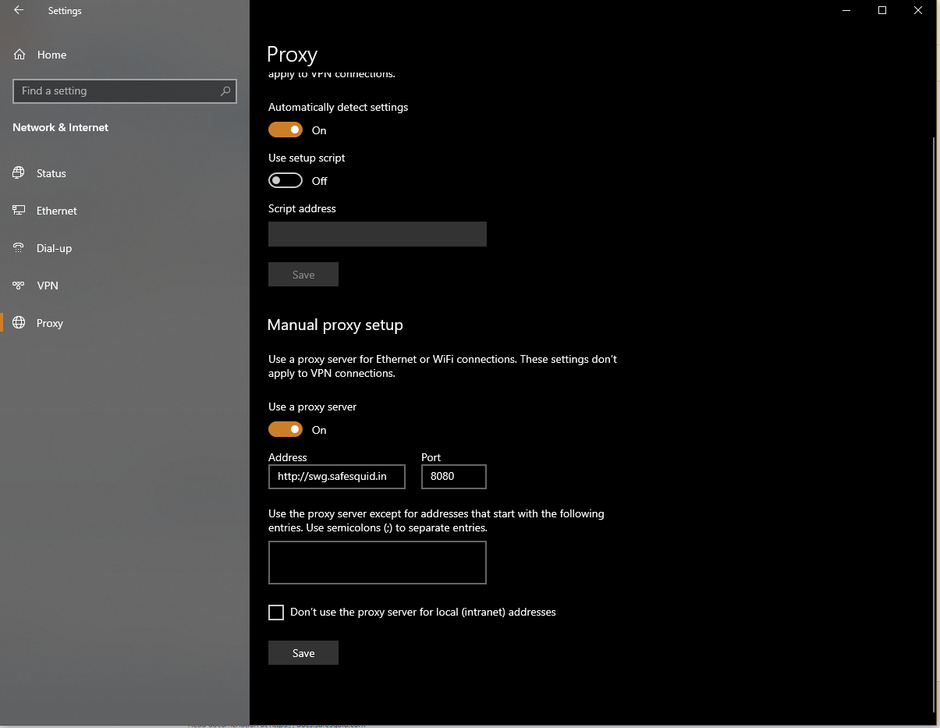Select the Ethernet monitor icon
The width and height of the screenshot is (940, 728).
coord(20,211)
